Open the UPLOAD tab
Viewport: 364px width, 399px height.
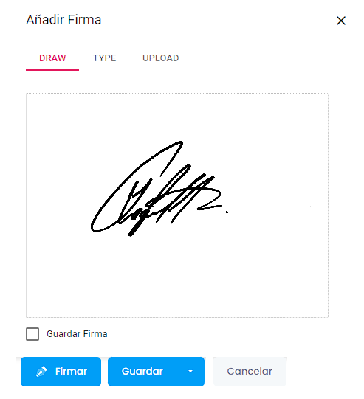161,58
